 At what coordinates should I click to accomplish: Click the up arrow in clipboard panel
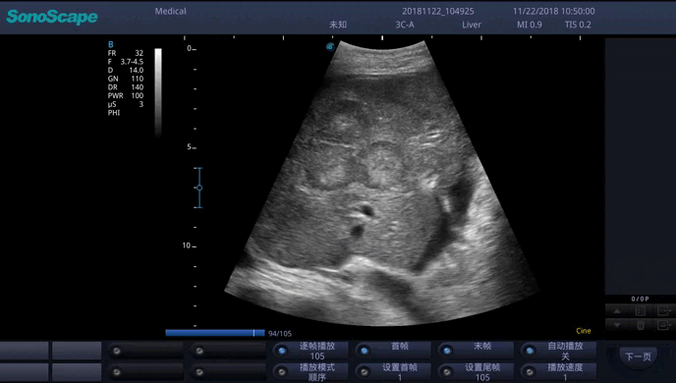coord(617,310)
